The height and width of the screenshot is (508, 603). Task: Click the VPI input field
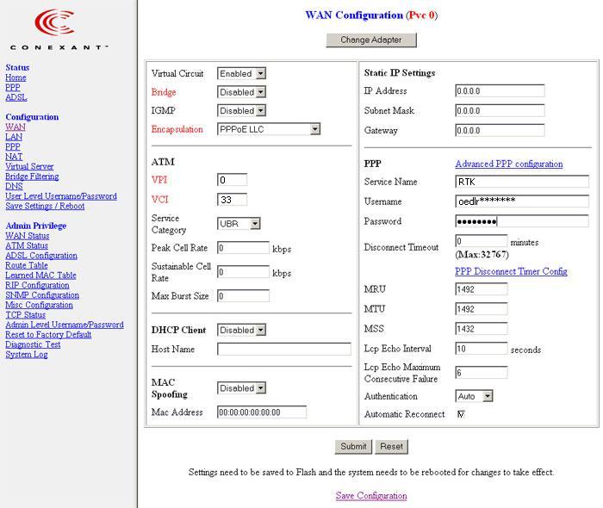tap(233, 180)
